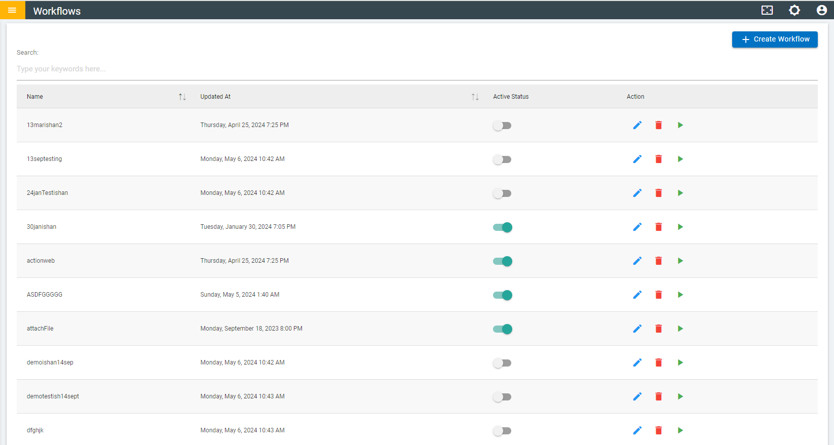
Task: Run the ASDFGGGGG workflow
Action: [680, 295]
